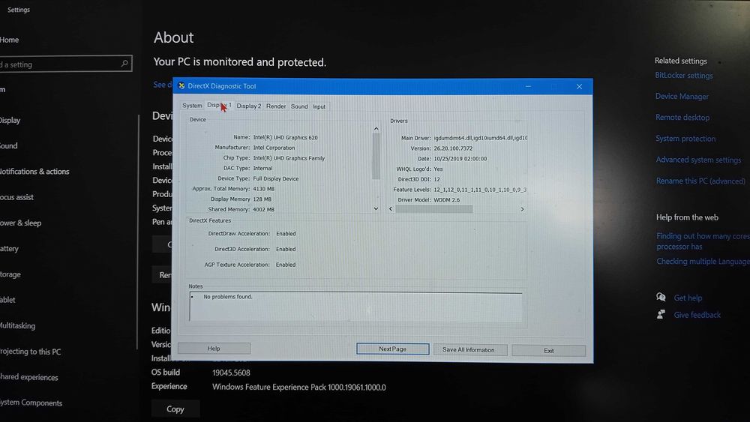Viewport: 750px width, 422px height.
Task: Click the Give feedback person icon
Action: [661, 314]
